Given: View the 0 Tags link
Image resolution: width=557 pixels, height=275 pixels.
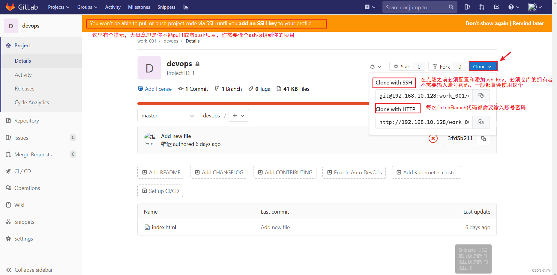Looking at the screenshot, I should (259, 89).
